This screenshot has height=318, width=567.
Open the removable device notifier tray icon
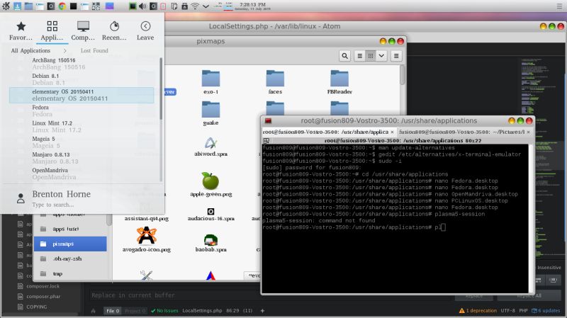click(184, 6)
